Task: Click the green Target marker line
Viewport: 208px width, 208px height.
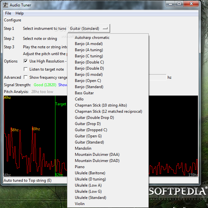Action: (55, 136)
